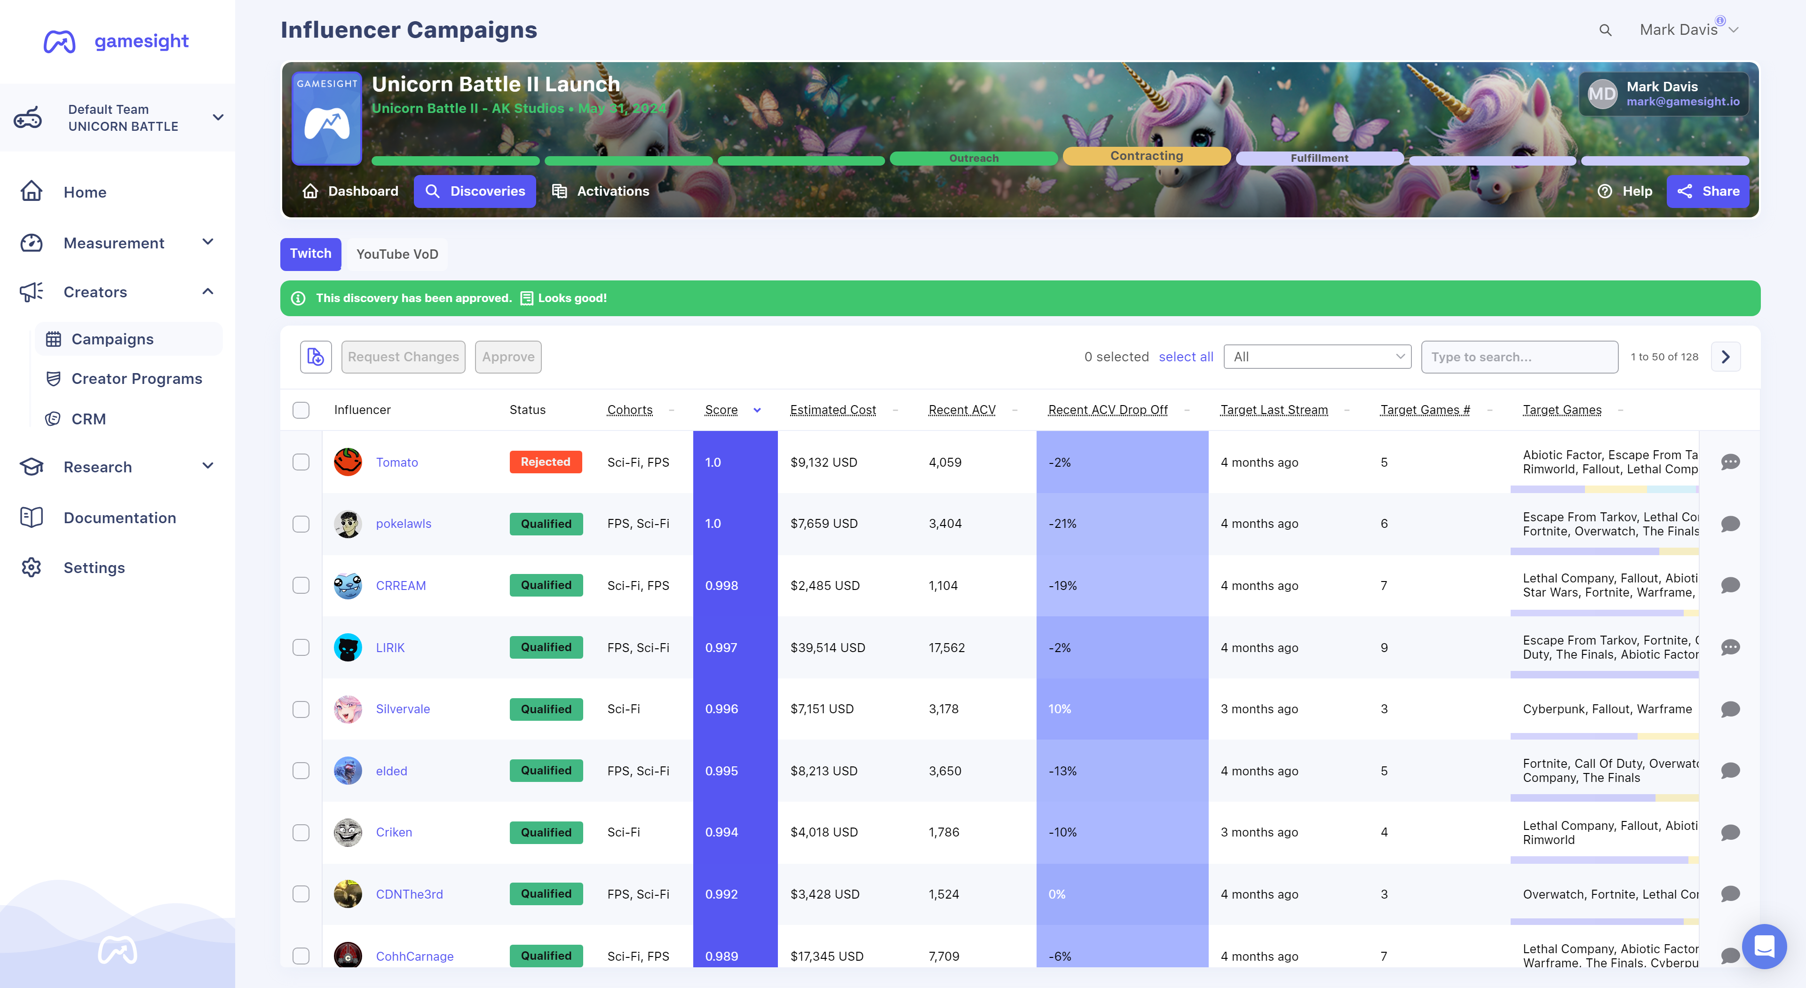The height and width of the screenshot is (988, 1806).
Task: Click the Approve button
Action: pyautogui.click(x=508, y=357)
